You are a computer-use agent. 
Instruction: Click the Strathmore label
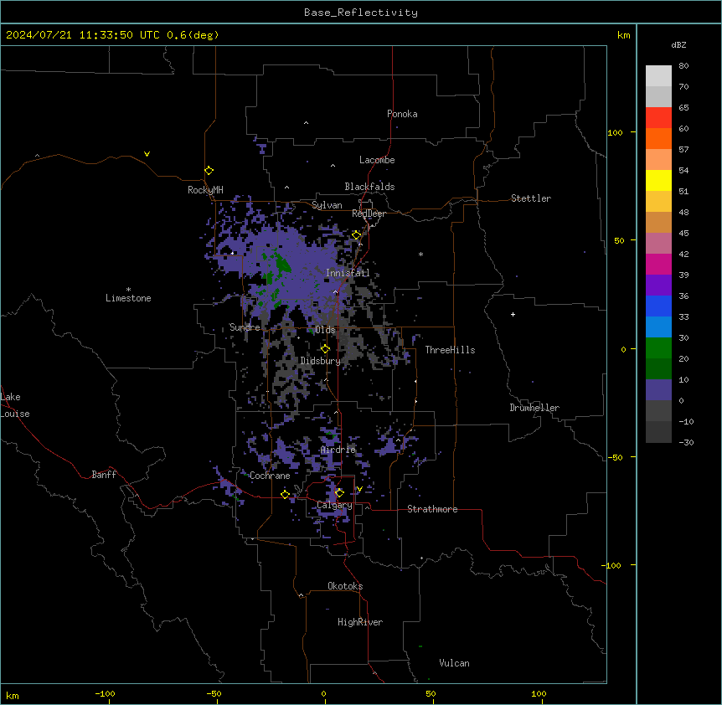coord(432,509)
